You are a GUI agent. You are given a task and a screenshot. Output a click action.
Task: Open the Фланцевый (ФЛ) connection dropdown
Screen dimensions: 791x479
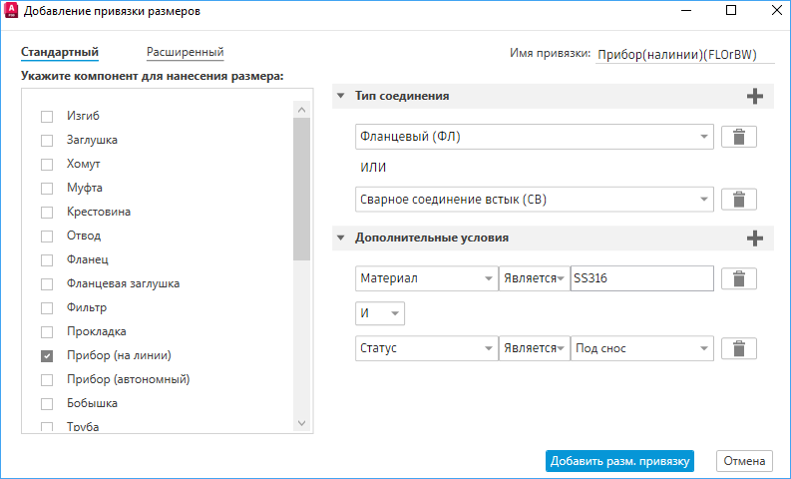[703, 137]
